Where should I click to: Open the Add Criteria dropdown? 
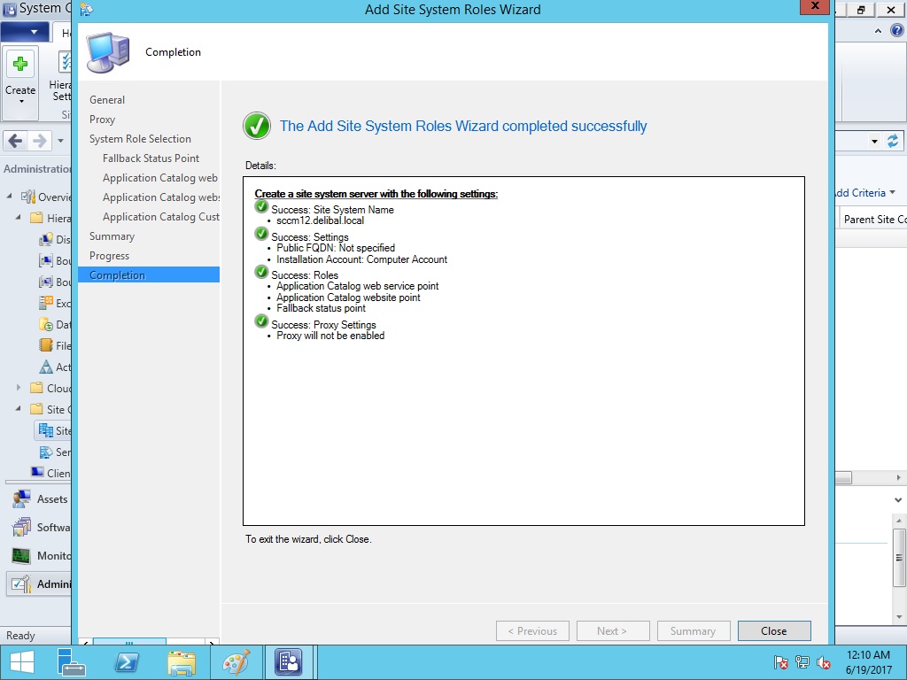[864, 193]
